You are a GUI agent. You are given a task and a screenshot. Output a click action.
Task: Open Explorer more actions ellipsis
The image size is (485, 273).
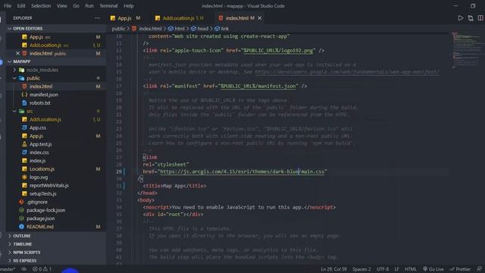click(98, 18)
